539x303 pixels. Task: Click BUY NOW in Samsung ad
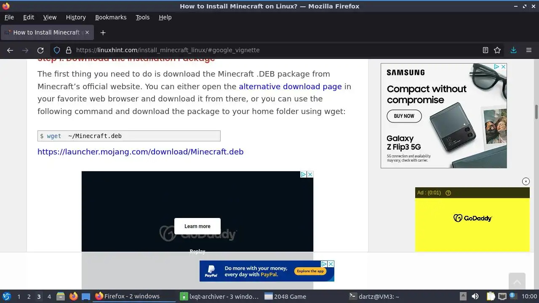click(x=404, y=116)
